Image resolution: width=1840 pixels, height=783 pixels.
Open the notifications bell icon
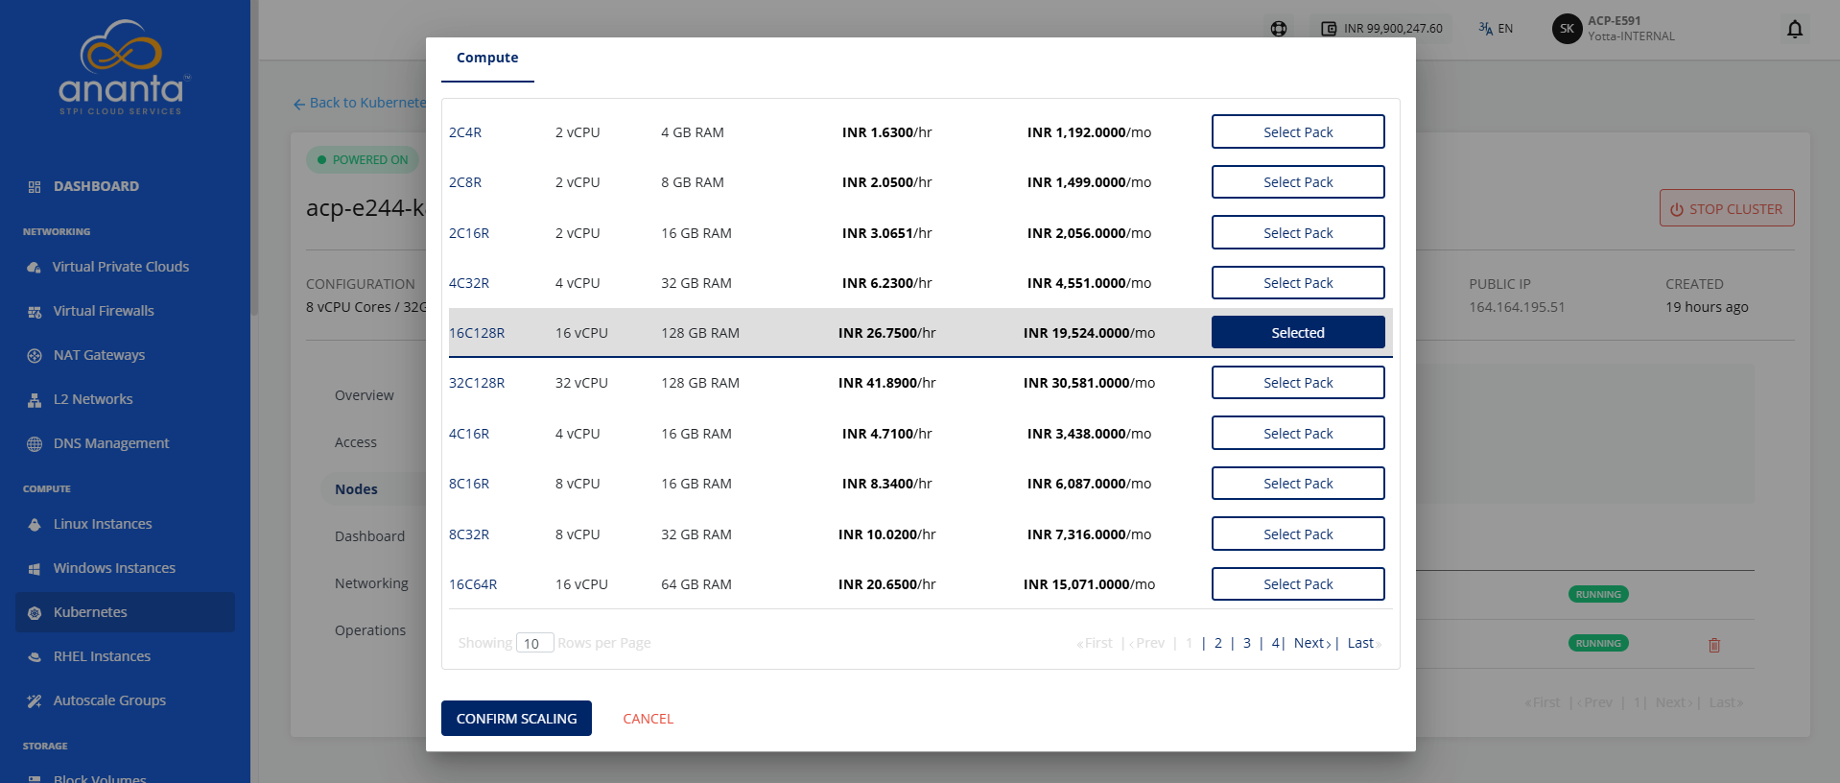(1795, 29)
